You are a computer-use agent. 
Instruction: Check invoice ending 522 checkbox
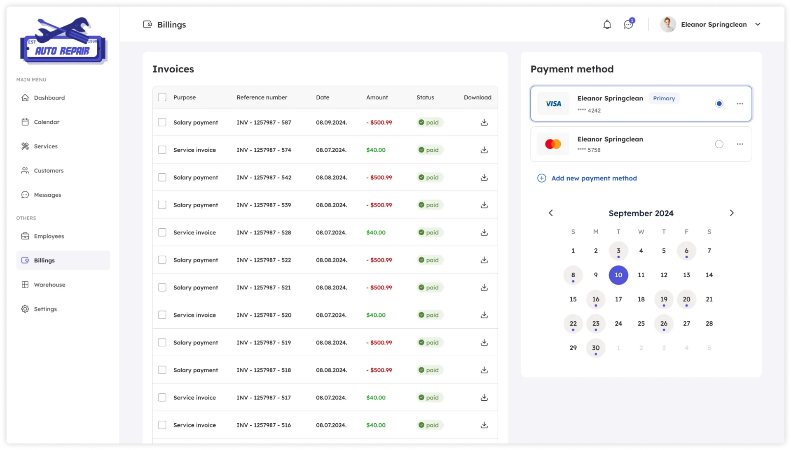pos(162,260)
